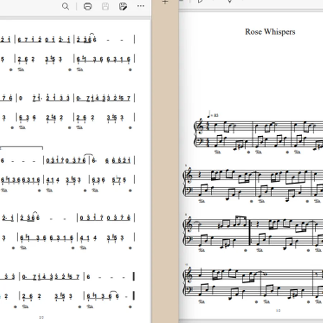Click the read aloud icon in right toolbar
The image size is (323, 323).
200,1
